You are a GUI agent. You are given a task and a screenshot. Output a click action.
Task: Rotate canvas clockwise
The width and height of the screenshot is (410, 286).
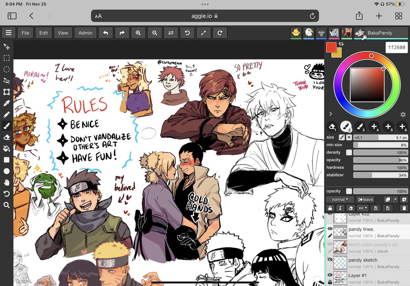point(220,33)
